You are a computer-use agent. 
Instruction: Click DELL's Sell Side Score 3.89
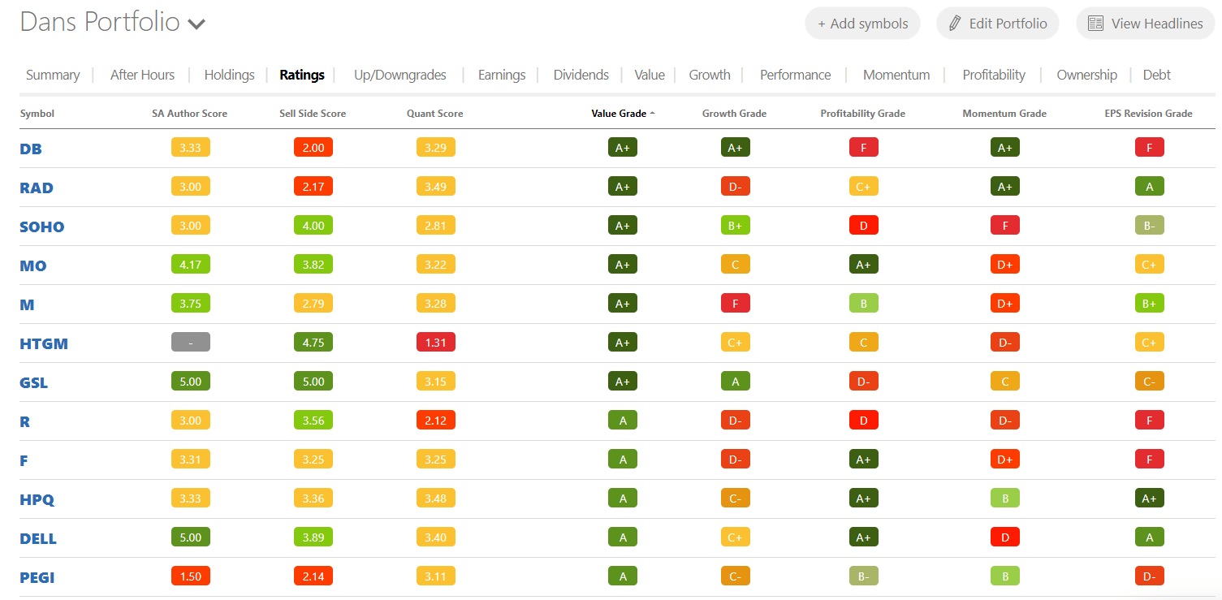tap(313, 537)
